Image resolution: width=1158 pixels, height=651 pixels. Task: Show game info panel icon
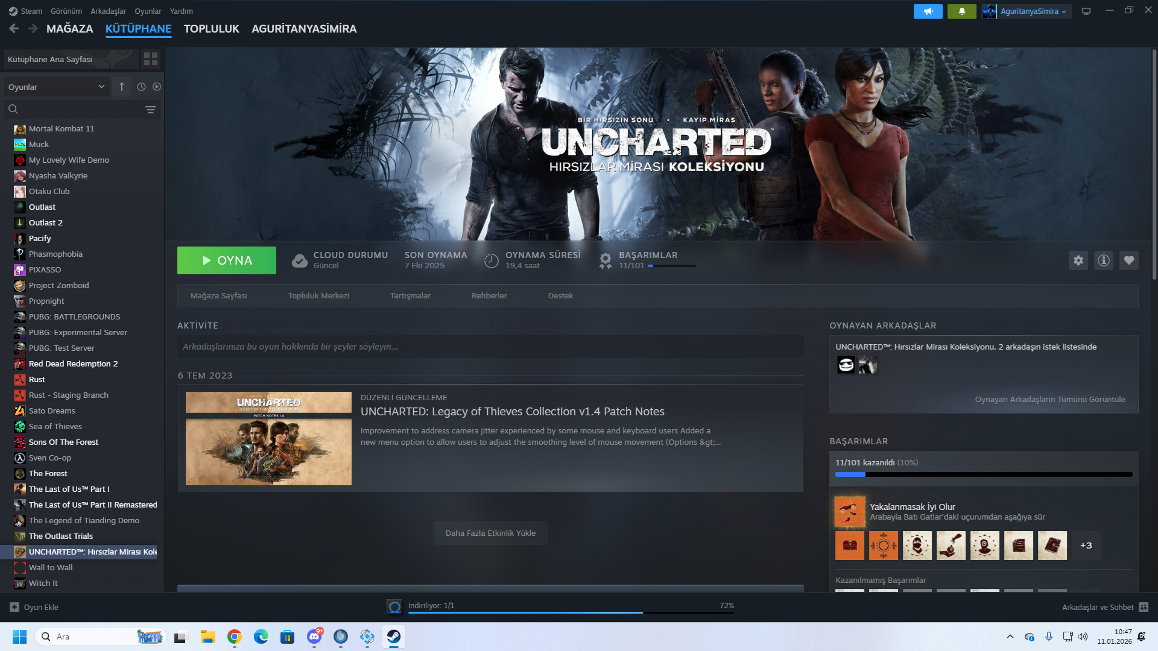click(x=1104, y=260)
